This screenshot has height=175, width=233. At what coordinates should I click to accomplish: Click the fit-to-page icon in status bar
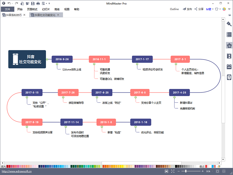[166, 171]
